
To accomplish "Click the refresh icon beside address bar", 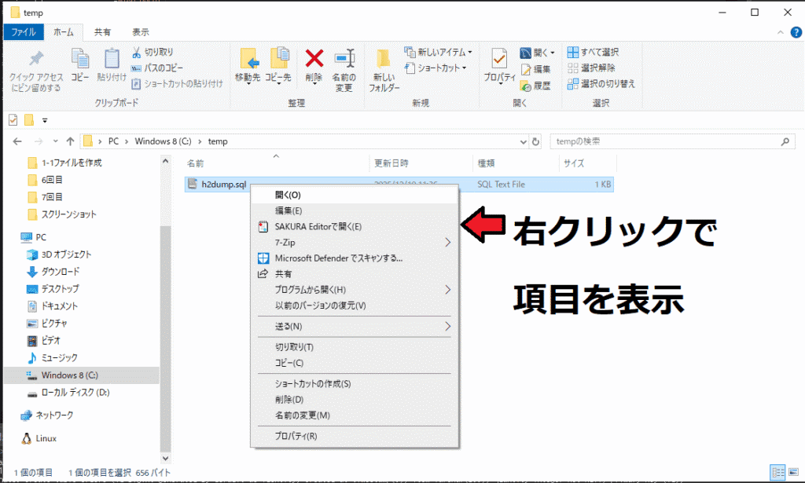I will (x=536, y=141).
